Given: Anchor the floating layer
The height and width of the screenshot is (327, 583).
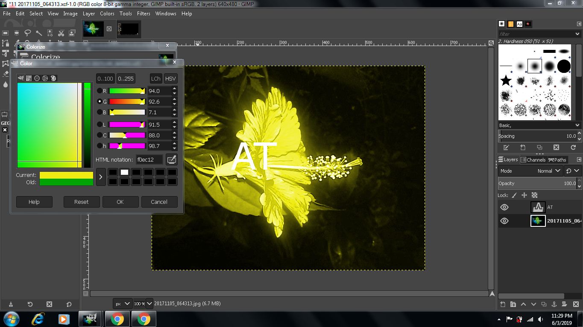Looking at the screenshot, I should pyautogui.click(x=554, y=304).
